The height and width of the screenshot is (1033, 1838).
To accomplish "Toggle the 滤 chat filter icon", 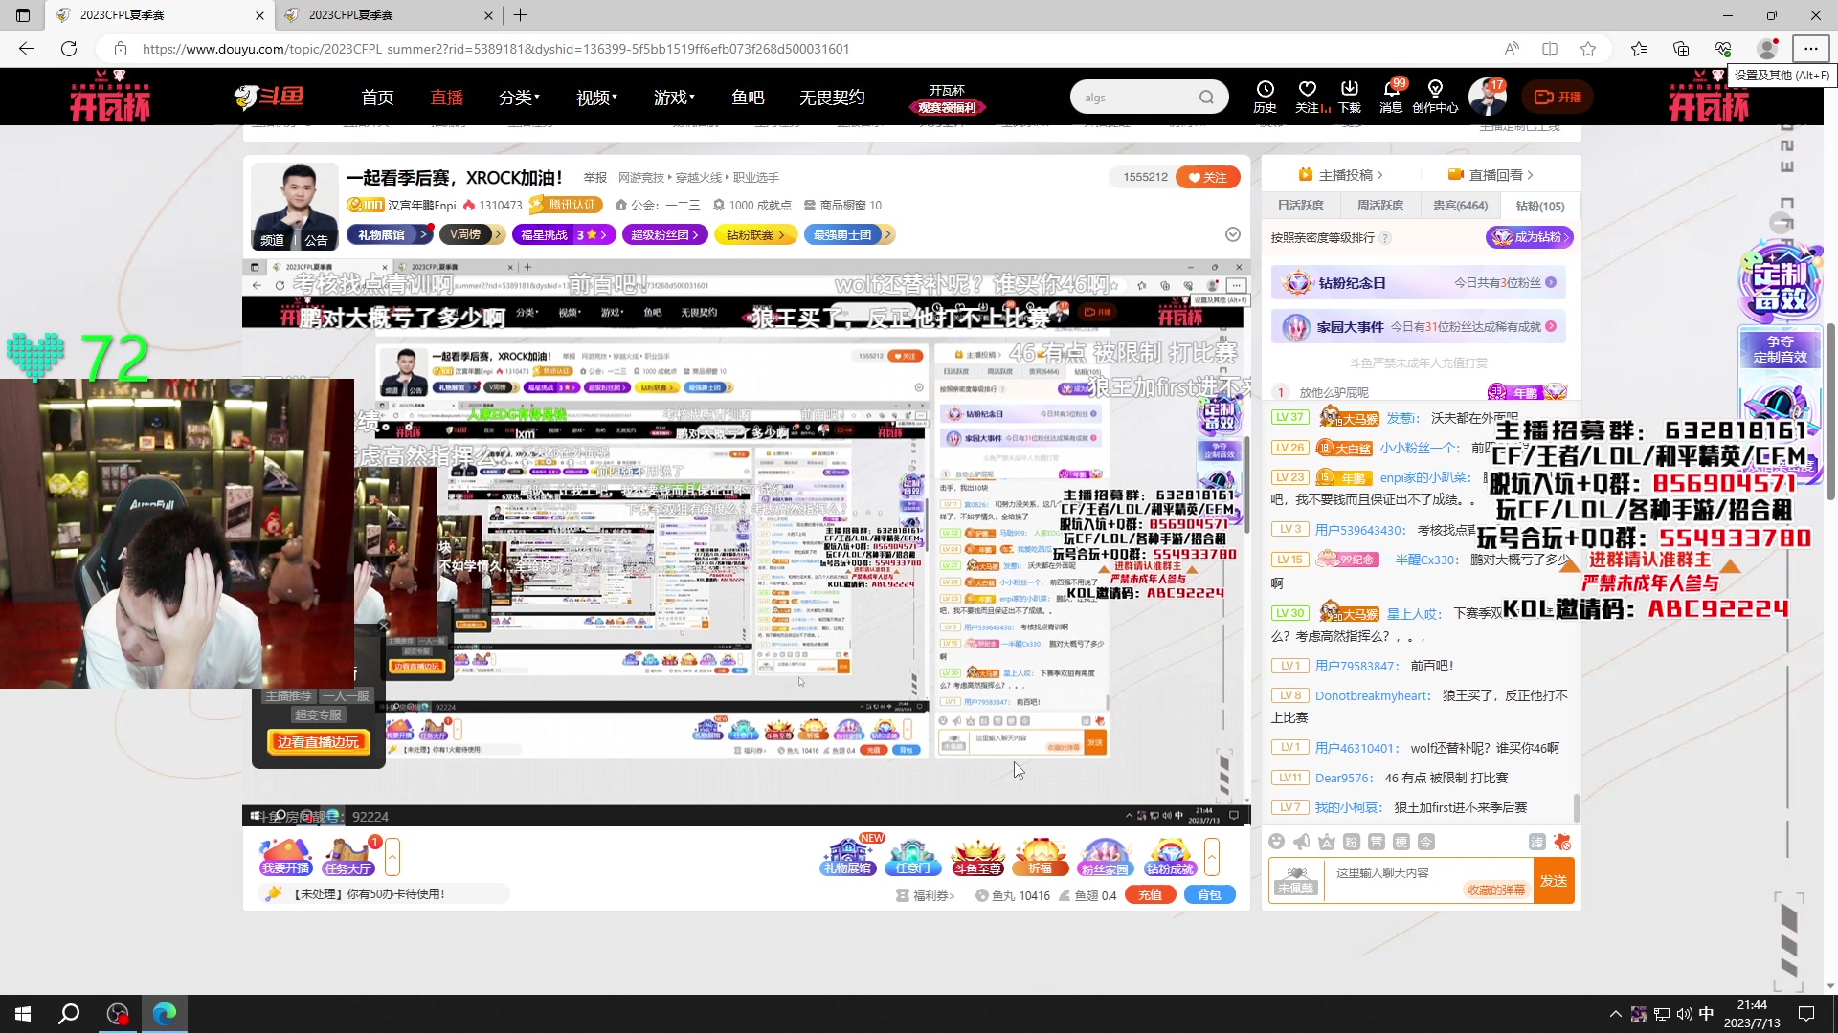I will (1536, 841).
